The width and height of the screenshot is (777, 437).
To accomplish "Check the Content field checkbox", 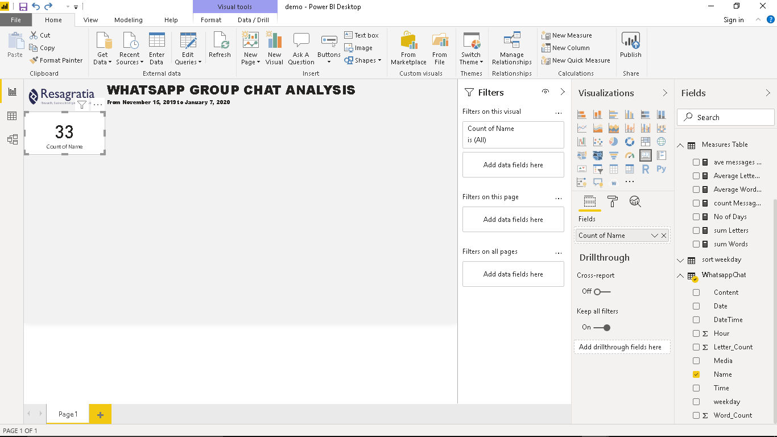I will coord(696,292).
